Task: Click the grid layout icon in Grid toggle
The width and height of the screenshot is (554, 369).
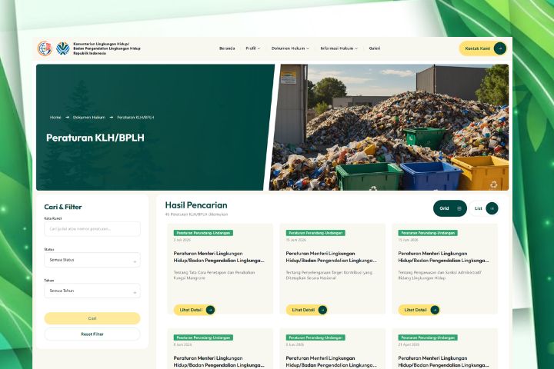Action: point(459,208)
